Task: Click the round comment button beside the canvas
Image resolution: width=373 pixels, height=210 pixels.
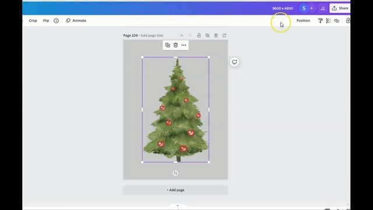Action: pyautogui.click(x=234, y=62)
